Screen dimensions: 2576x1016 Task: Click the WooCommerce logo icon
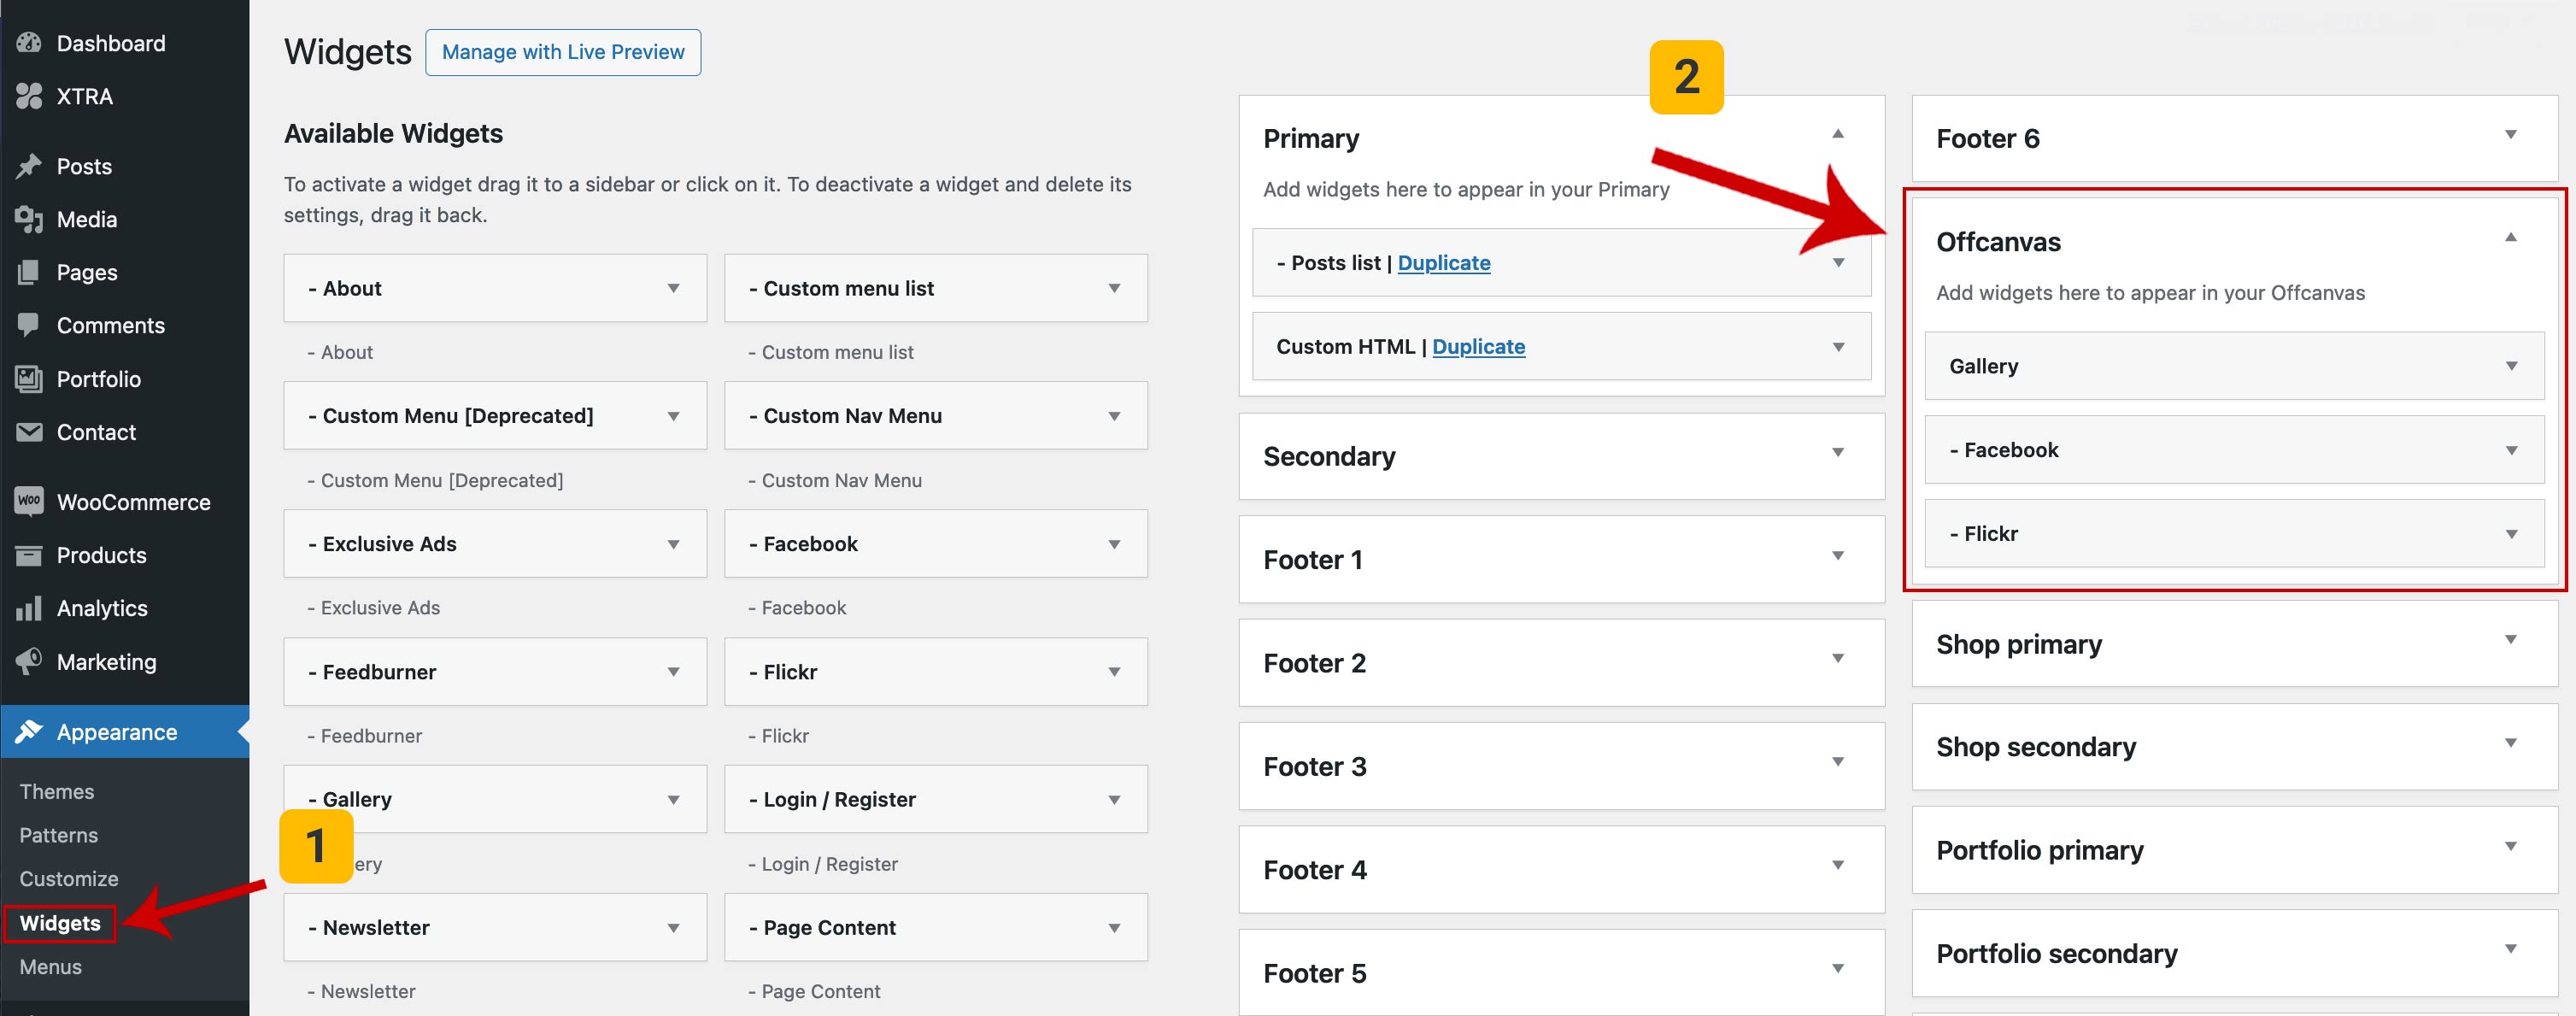point(29,501)
